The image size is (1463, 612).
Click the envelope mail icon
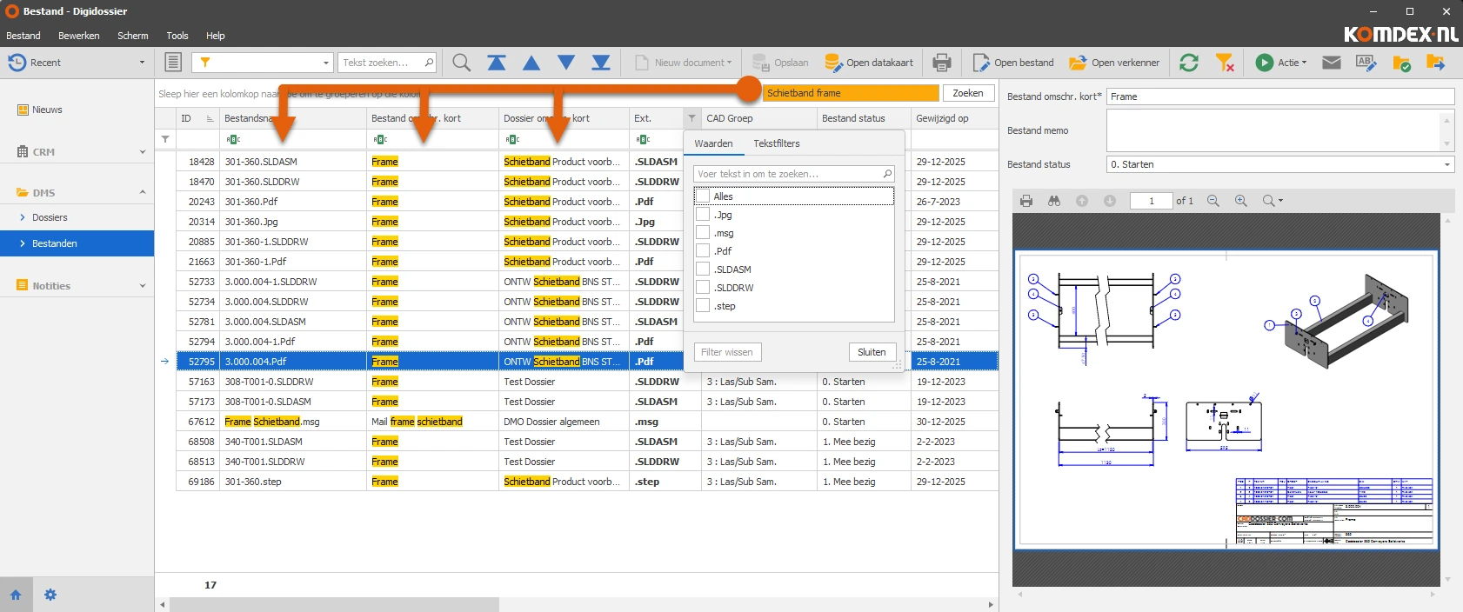coord(1331,63)
